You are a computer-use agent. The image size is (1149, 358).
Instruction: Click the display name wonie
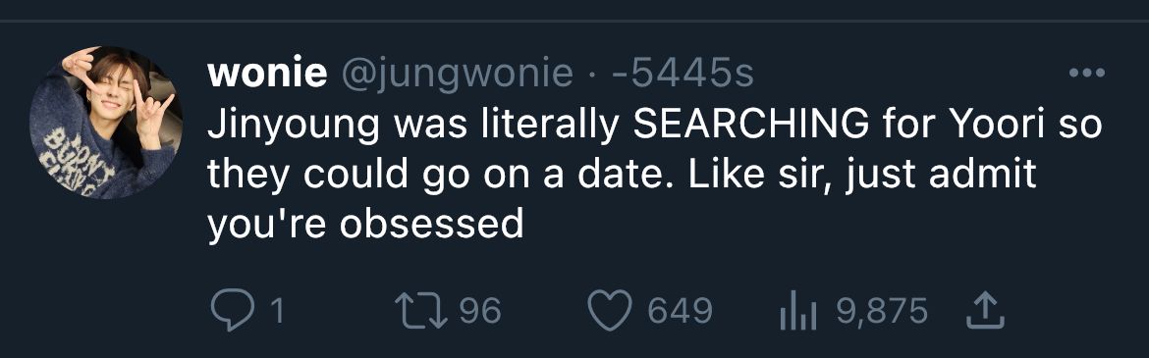(x=267, y=75)
